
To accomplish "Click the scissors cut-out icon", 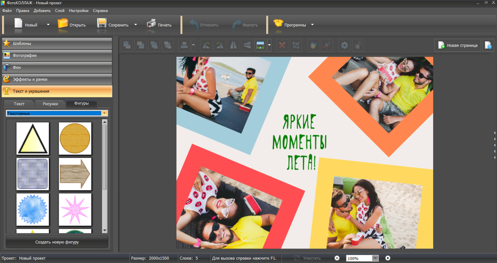I will [327, 45].
